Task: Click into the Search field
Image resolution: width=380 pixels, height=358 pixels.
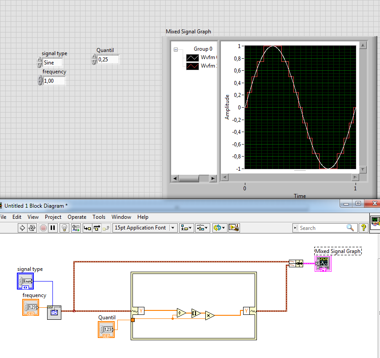Action: point(321,228)
